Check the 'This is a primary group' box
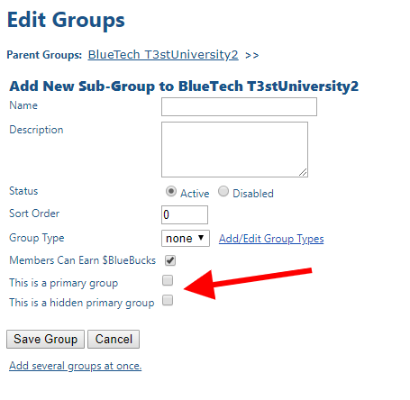 pos(168,280)
